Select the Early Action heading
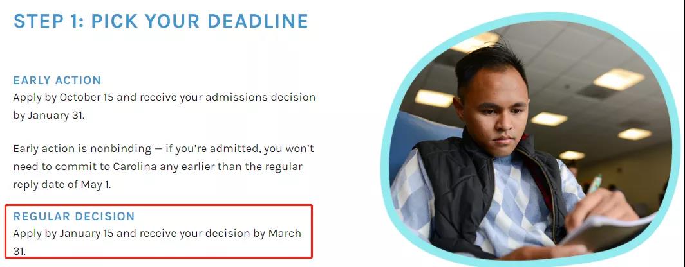This screenshot has height=267, width=685. point(57,80)
